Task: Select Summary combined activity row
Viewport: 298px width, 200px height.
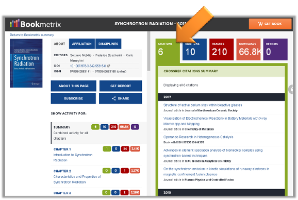Action: (x=99, y=133)
